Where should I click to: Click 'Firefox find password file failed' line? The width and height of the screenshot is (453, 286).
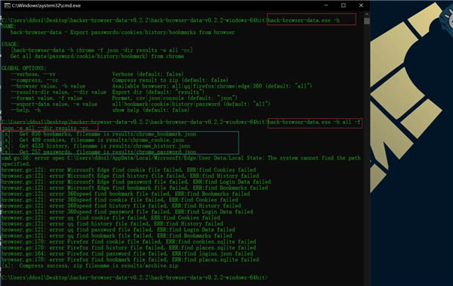[x=127, y=253]
